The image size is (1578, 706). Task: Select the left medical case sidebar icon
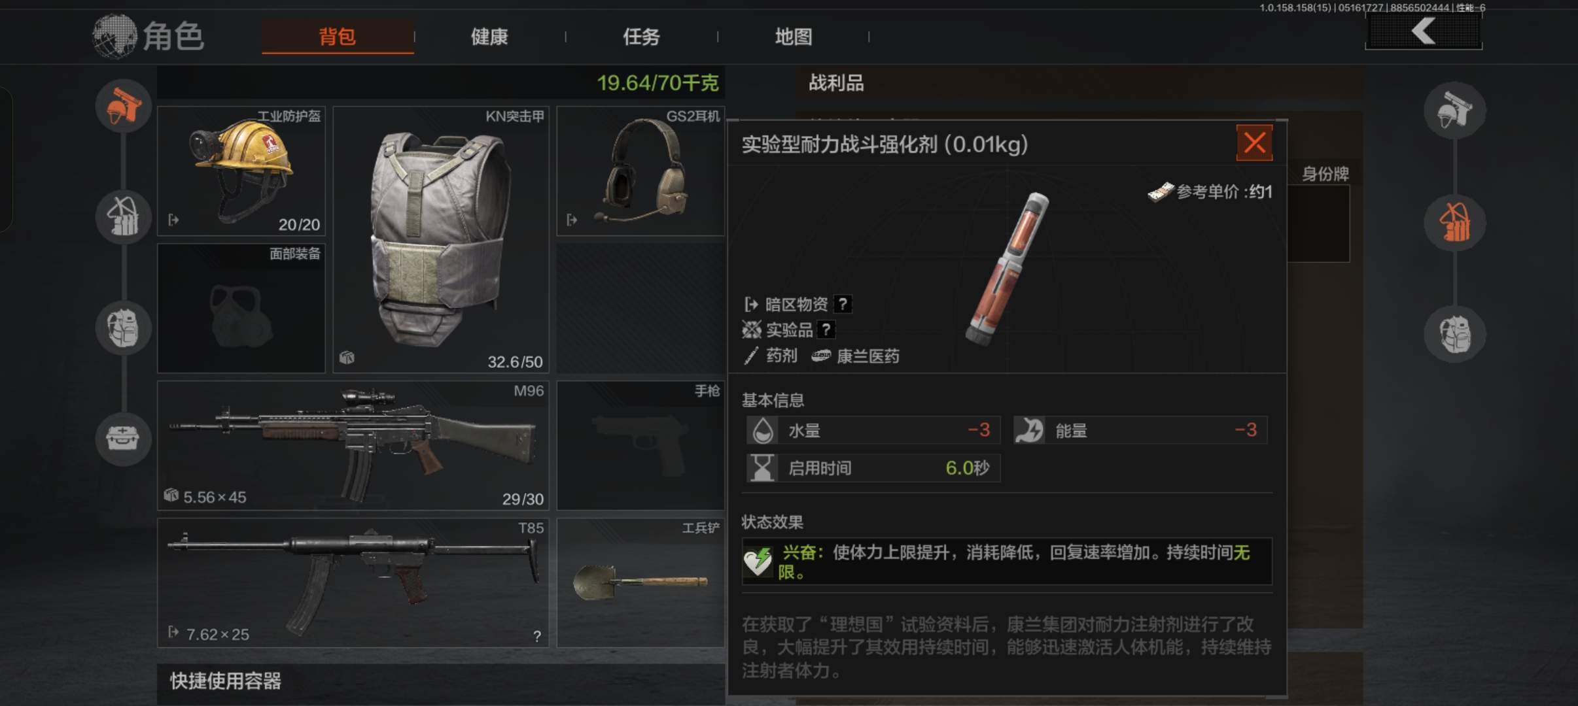coord(123,439)
